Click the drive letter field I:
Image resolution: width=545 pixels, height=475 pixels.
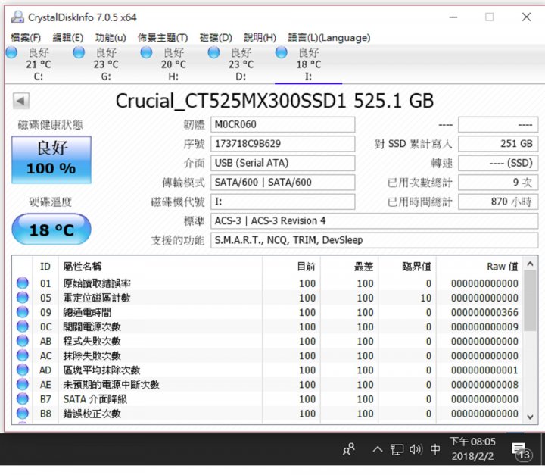point(282,202)
